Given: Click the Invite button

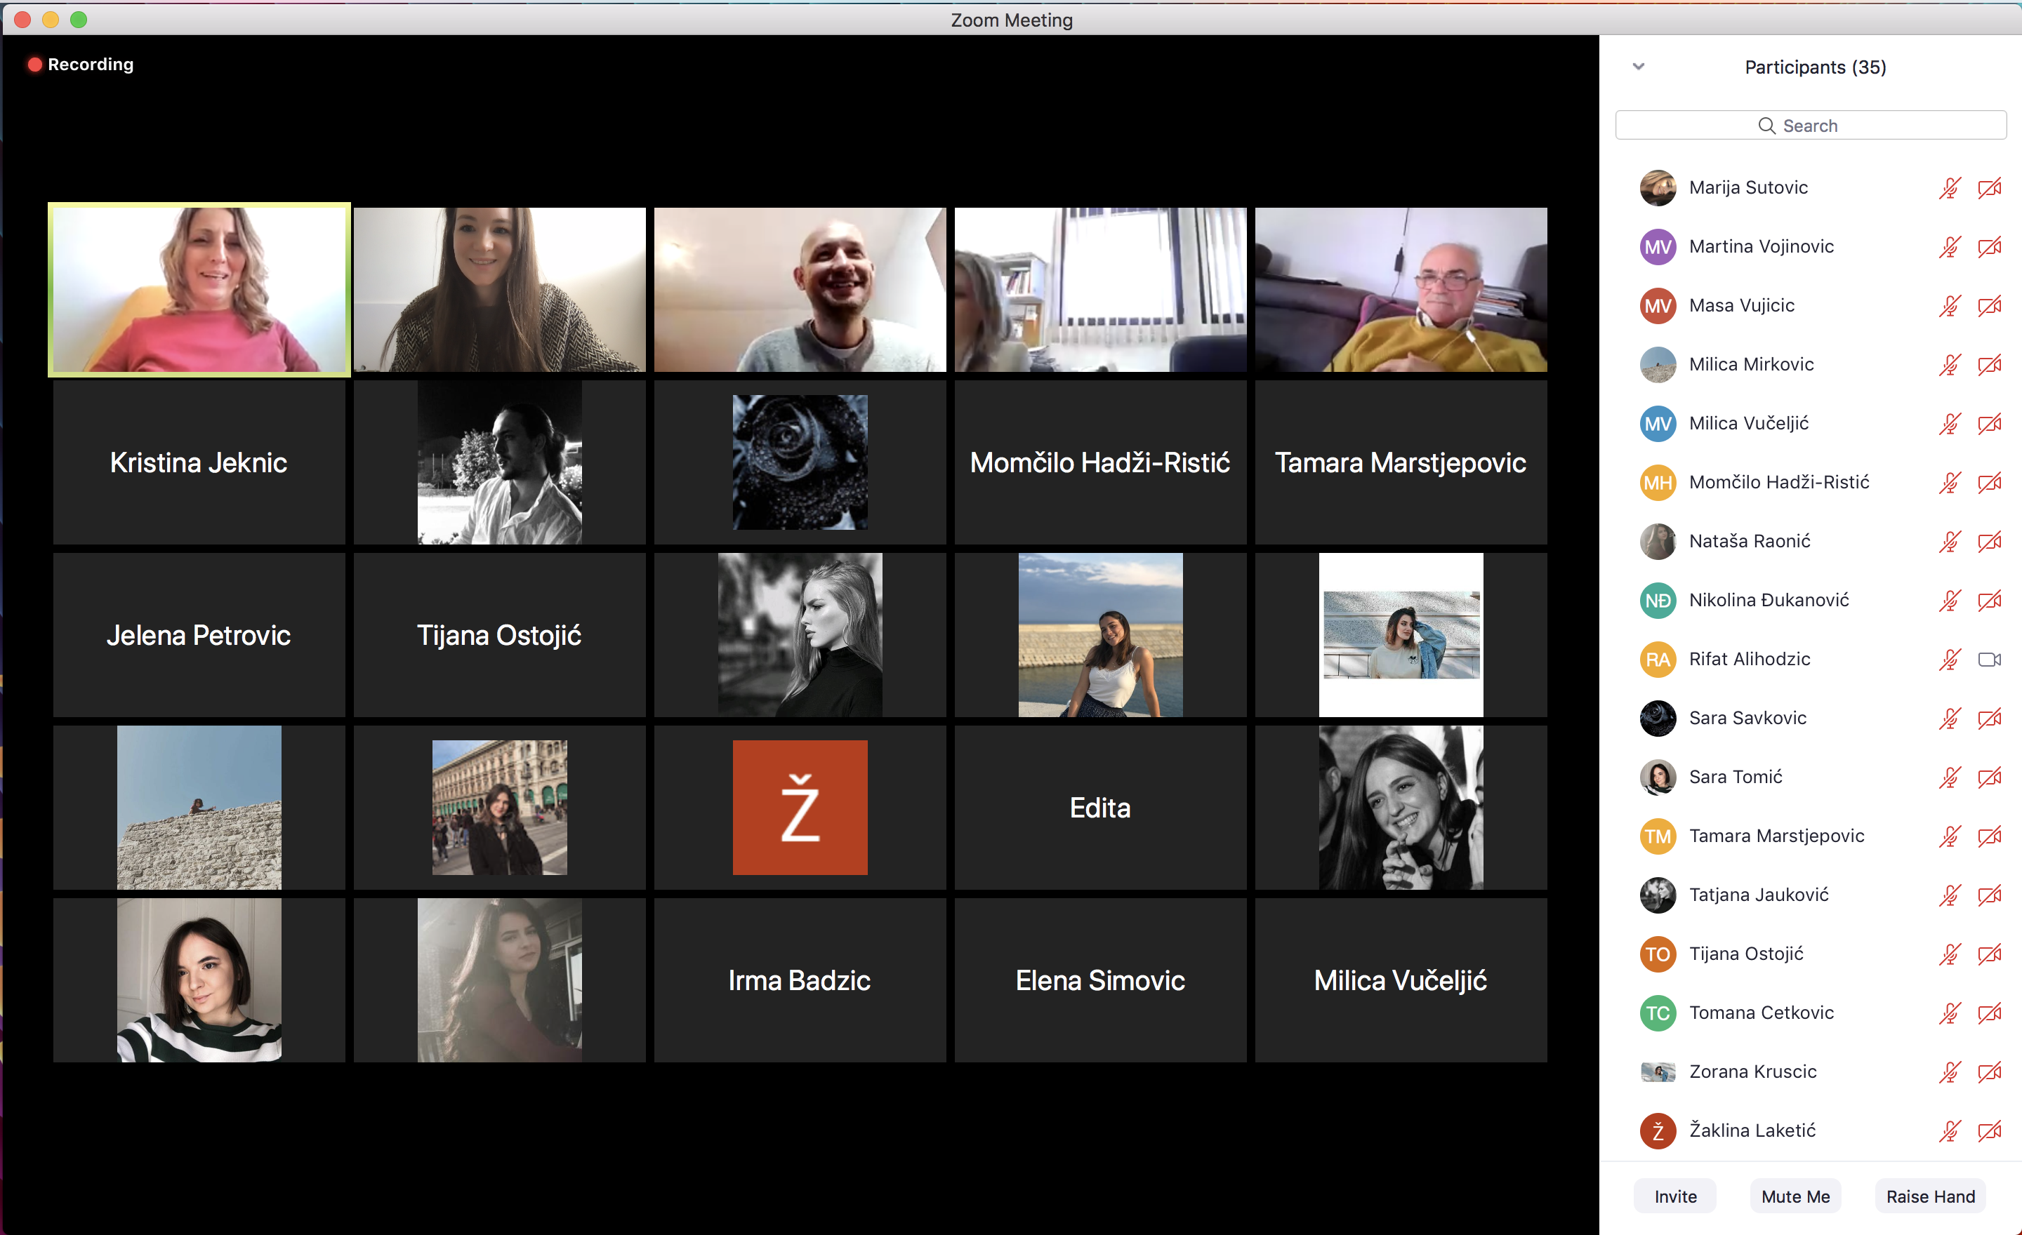Looking at the screenshot, I should (x=1675, y=1196).
